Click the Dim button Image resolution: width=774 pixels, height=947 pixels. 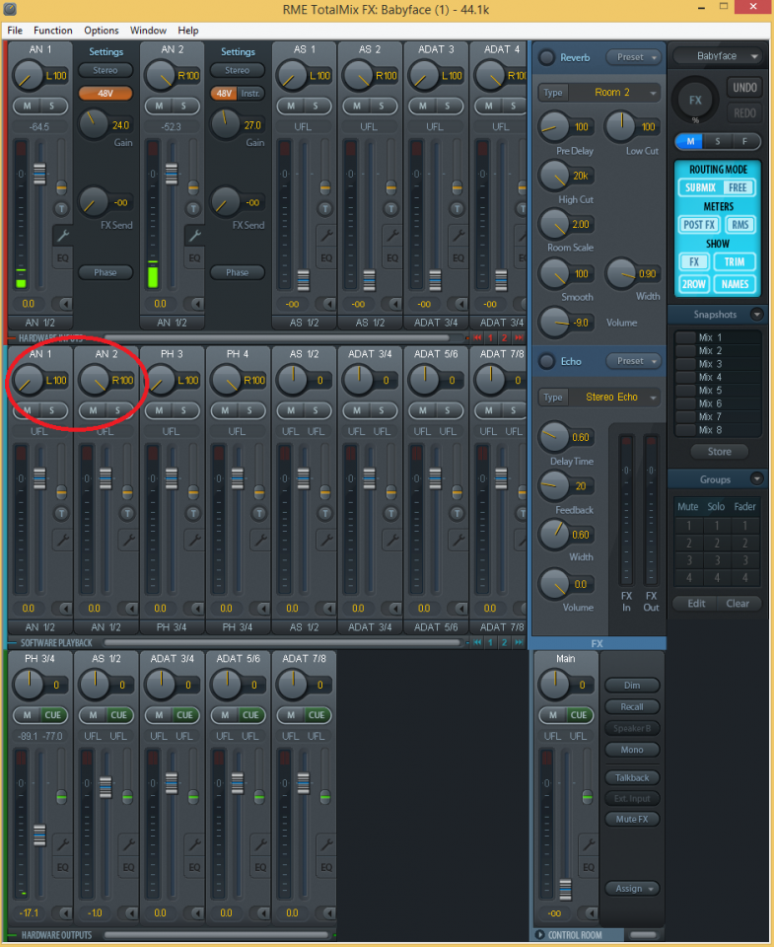pos(632,685)
